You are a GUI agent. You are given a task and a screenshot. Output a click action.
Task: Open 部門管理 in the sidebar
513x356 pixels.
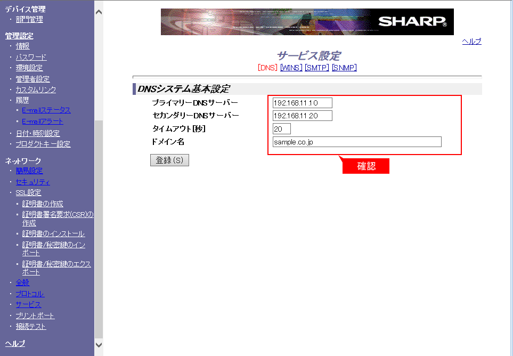pos(29,20)
